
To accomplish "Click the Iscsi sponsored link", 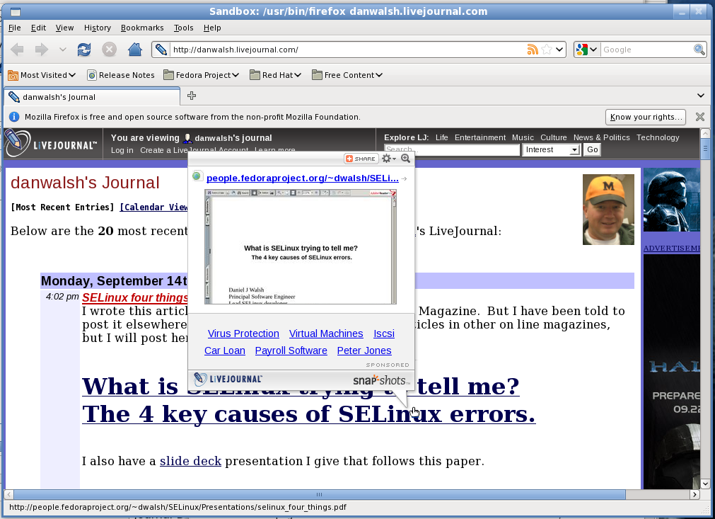I will pos(384,333).
